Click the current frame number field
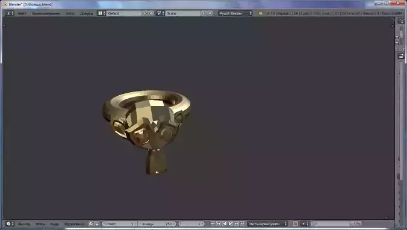 [191, 224]
